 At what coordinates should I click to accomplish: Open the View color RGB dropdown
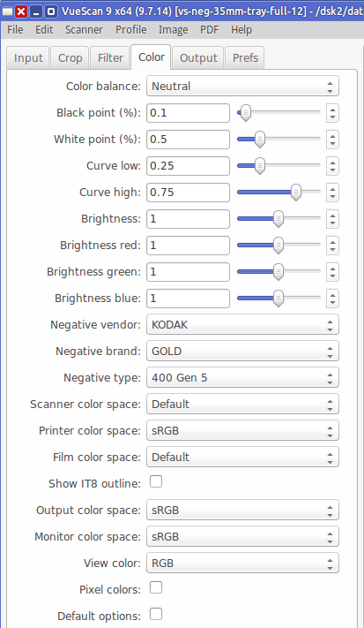[x=242, y=564]
